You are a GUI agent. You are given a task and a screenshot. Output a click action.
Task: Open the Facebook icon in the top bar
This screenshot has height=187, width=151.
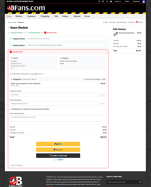point(103,1)
